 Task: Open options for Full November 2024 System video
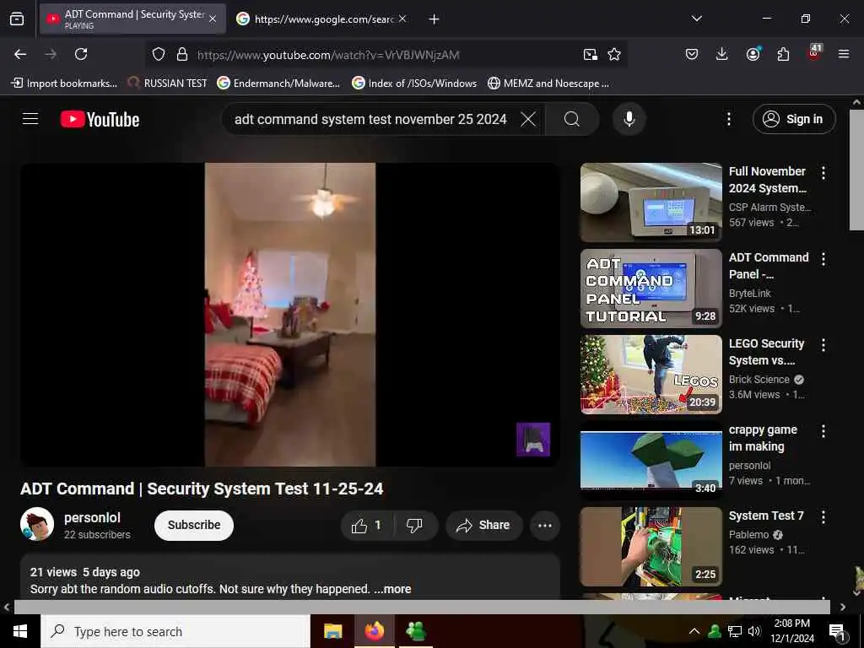point(823,173)
